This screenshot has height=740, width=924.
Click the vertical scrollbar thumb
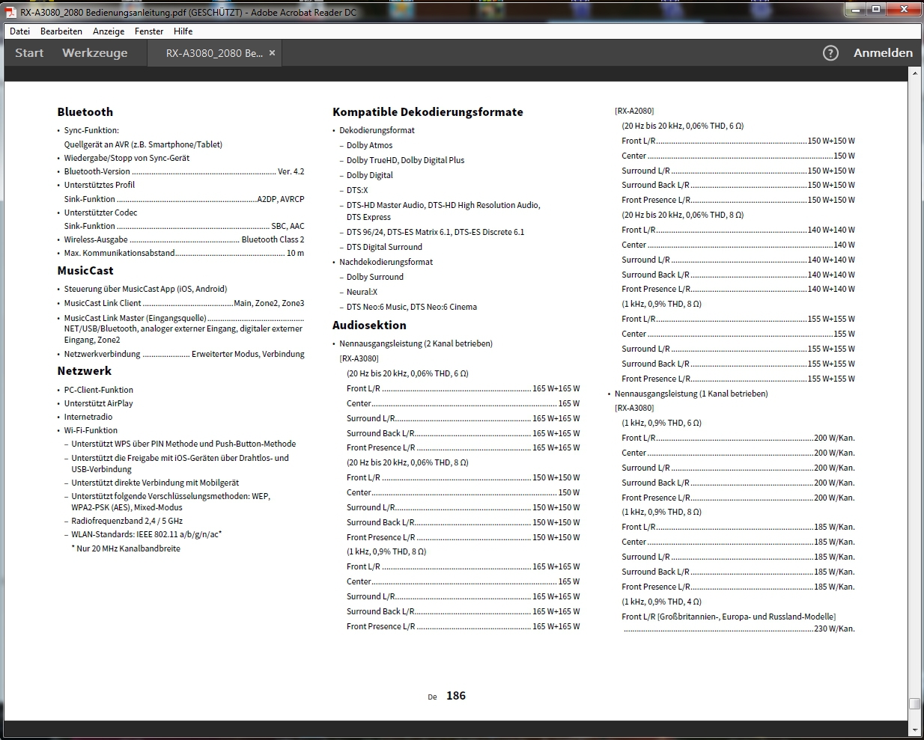[914, 703]
